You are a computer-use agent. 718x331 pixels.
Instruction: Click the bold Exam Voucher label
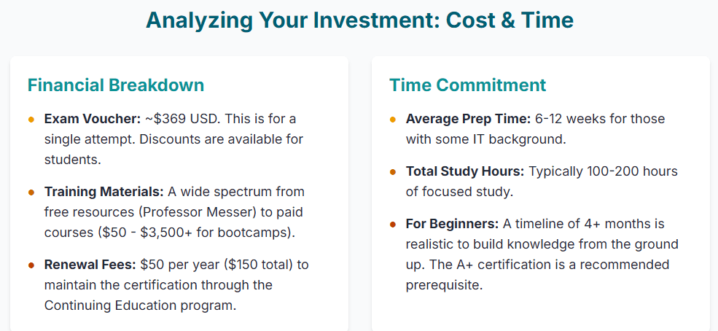point(92,119)
